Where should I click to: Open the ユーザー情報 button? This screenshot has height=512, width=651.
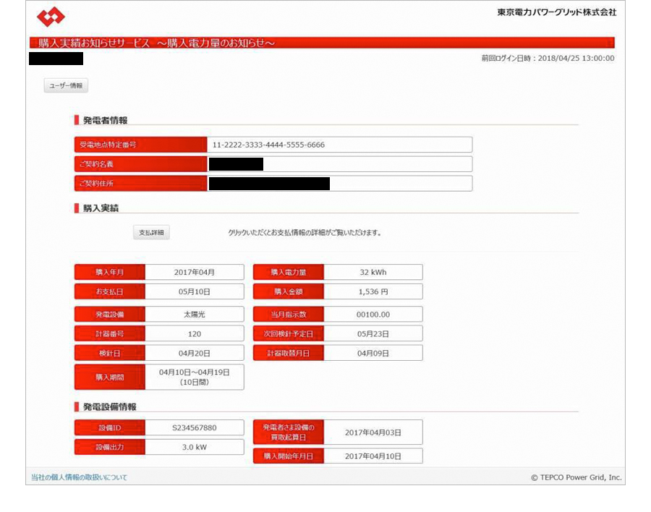(x=66, y=86)
